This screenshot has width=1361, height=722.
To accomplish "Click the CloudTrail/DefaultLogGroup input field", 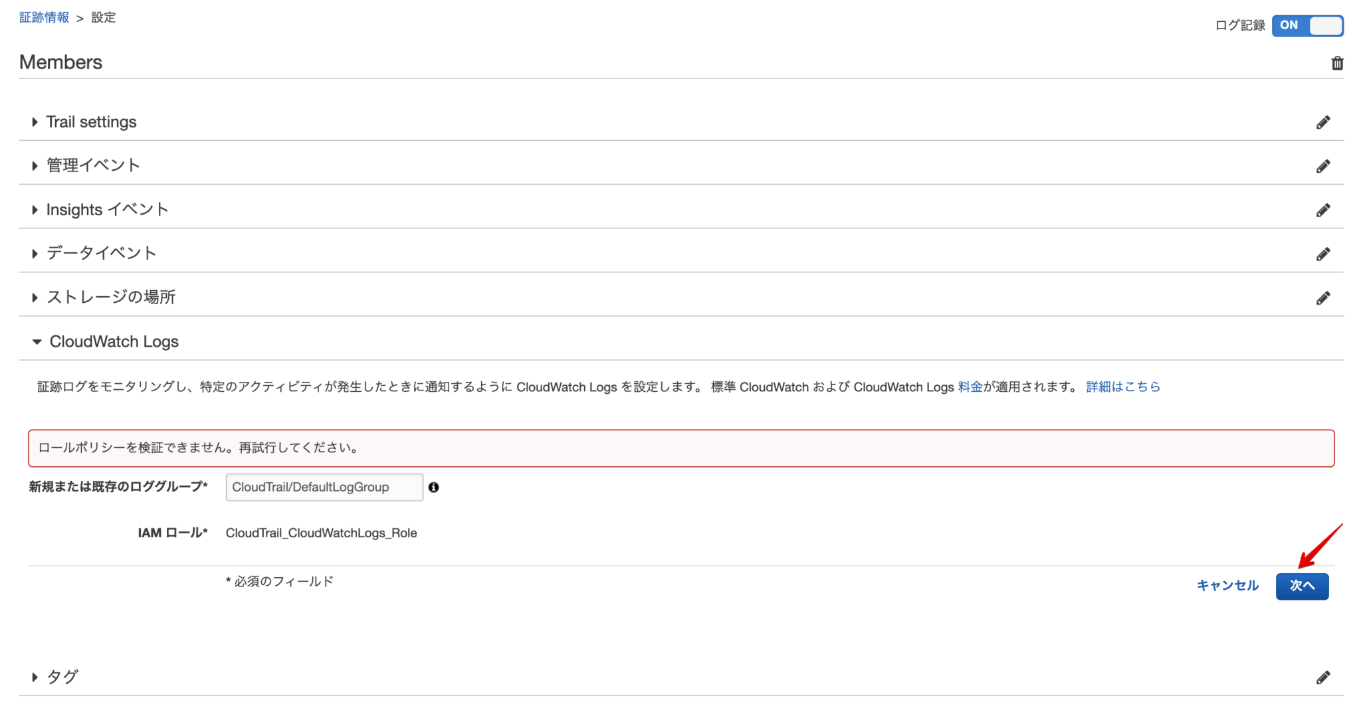I will click(x=324, y=487).
